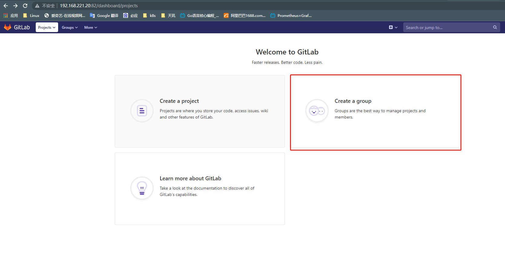Click the browser forward arrow
Viewport: 505px width, 261px height.
click(x=15, y=6)
